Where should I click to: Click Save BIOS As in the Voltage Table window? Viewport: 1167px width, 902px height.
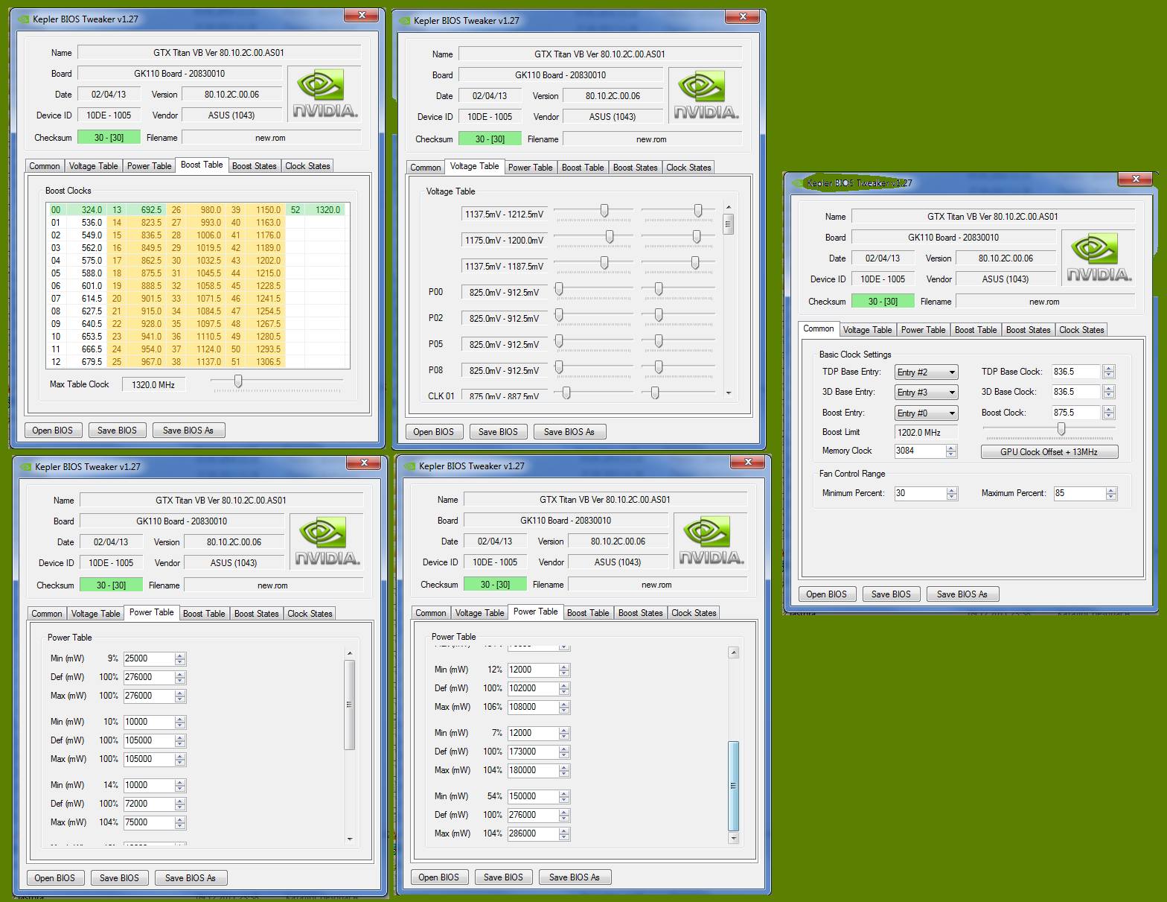(x=569, y=432)
